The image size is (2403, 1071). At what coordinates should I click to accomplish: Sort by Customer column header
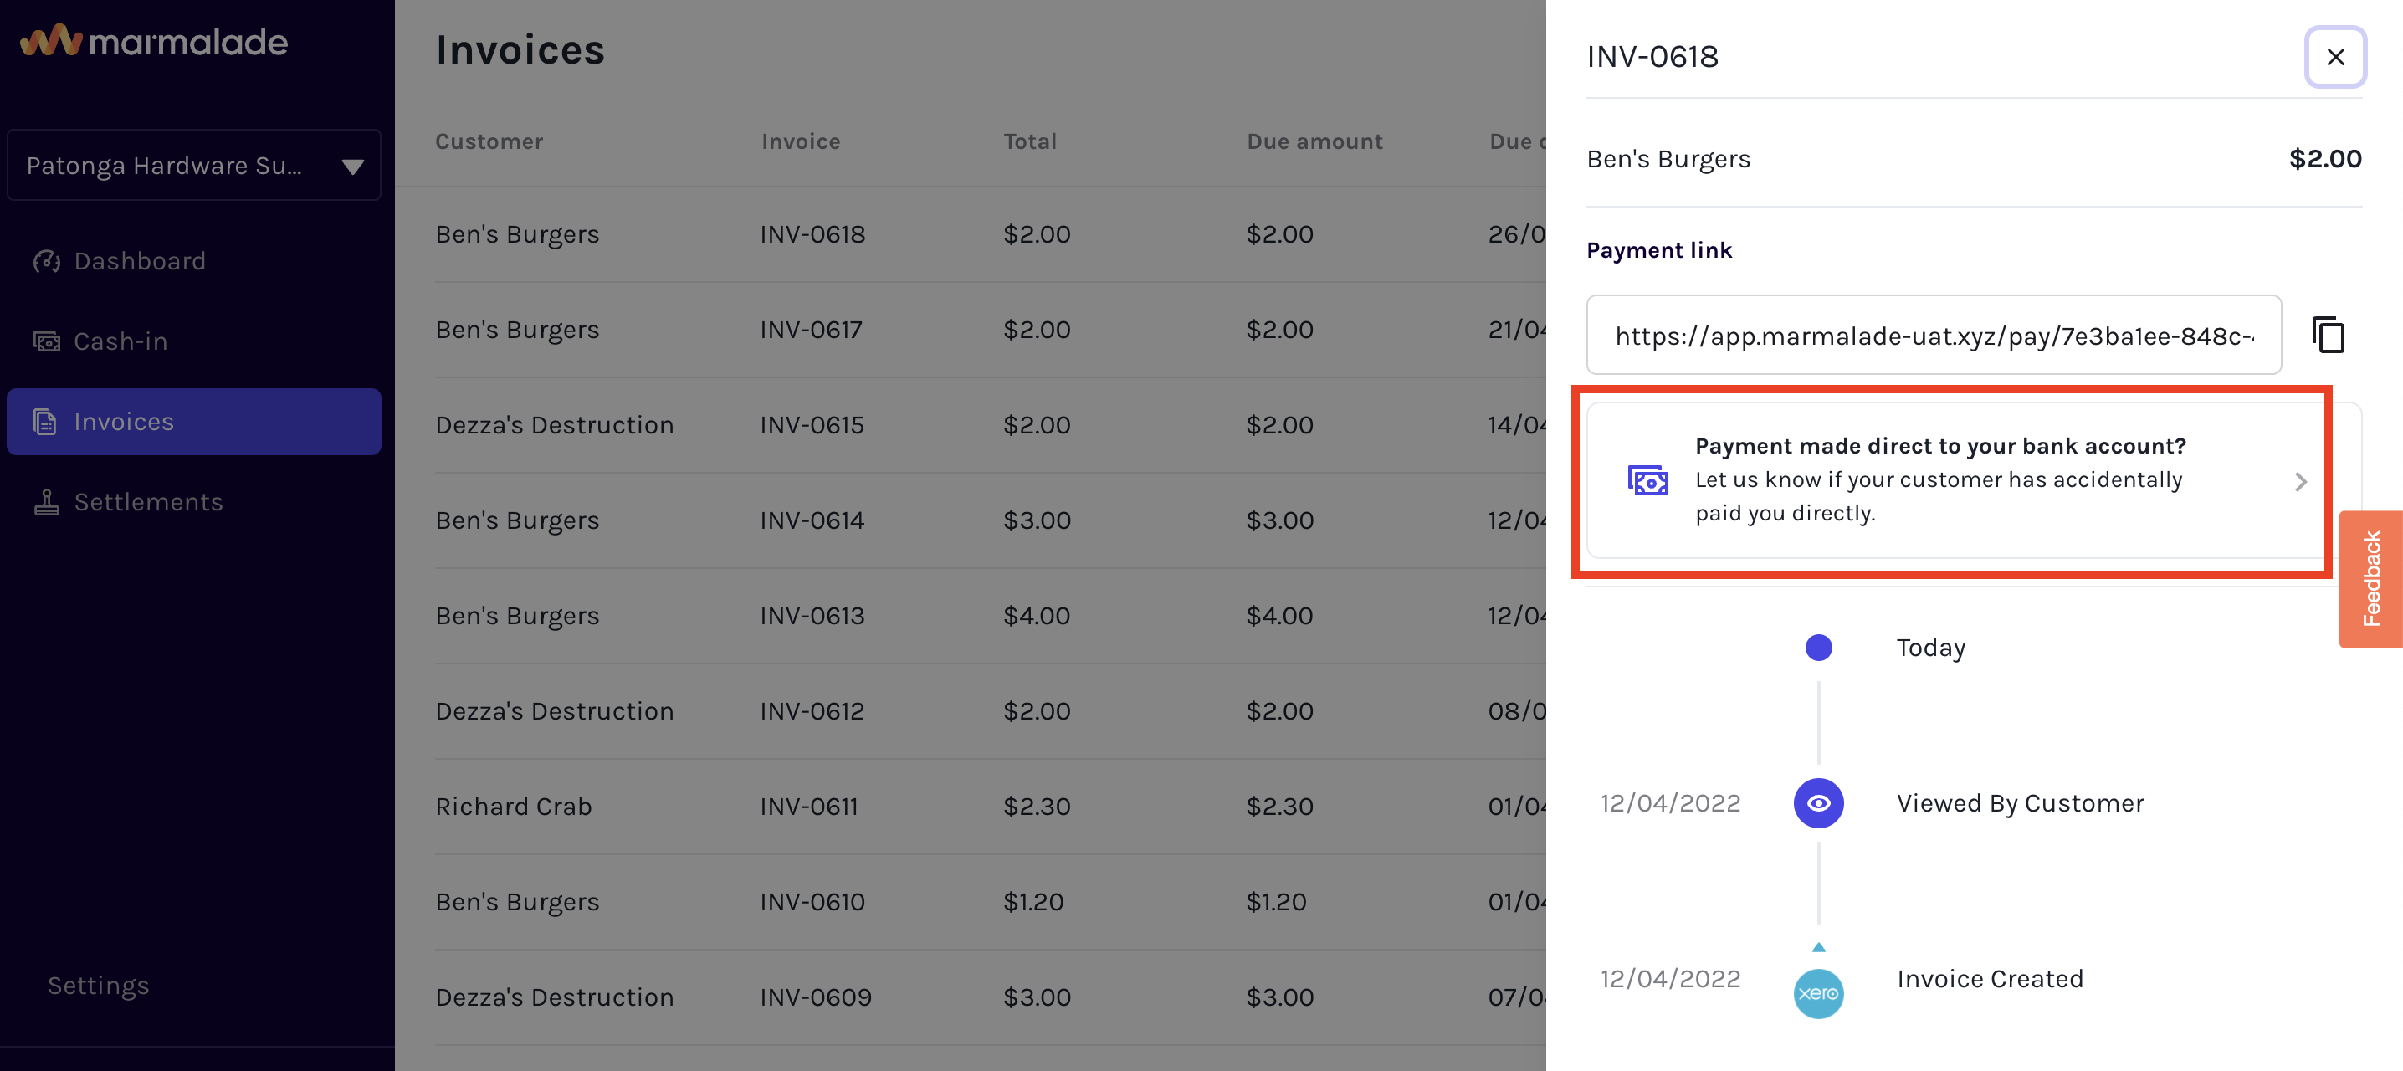coord(489,141)
